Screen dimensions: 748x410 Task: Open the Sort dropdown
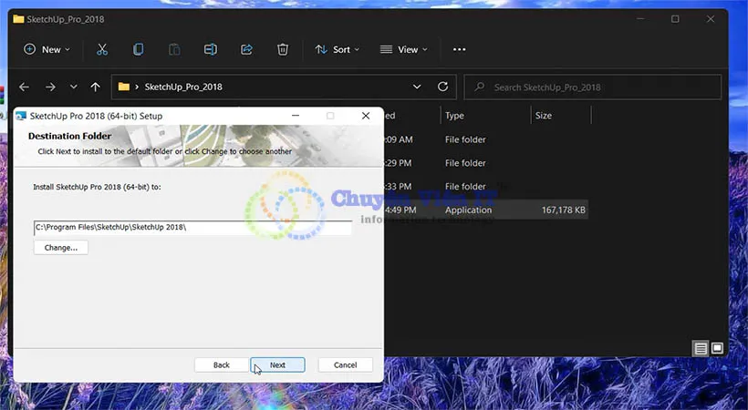pos(338,49)
